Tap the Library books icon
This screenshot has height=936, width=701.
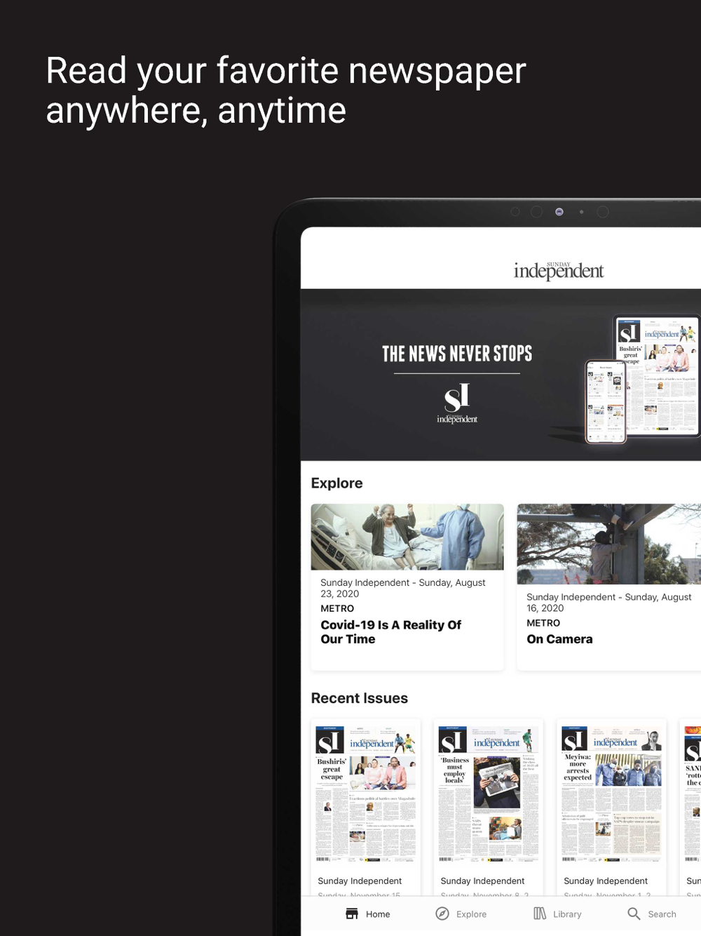point(540,914)
